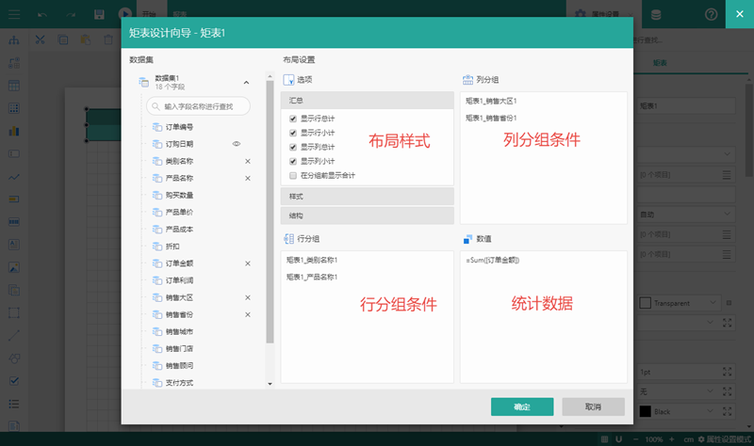Remove 类别名称 field with its X icon
This screenshot has width=754, height=446.
[x=248, y=162]
